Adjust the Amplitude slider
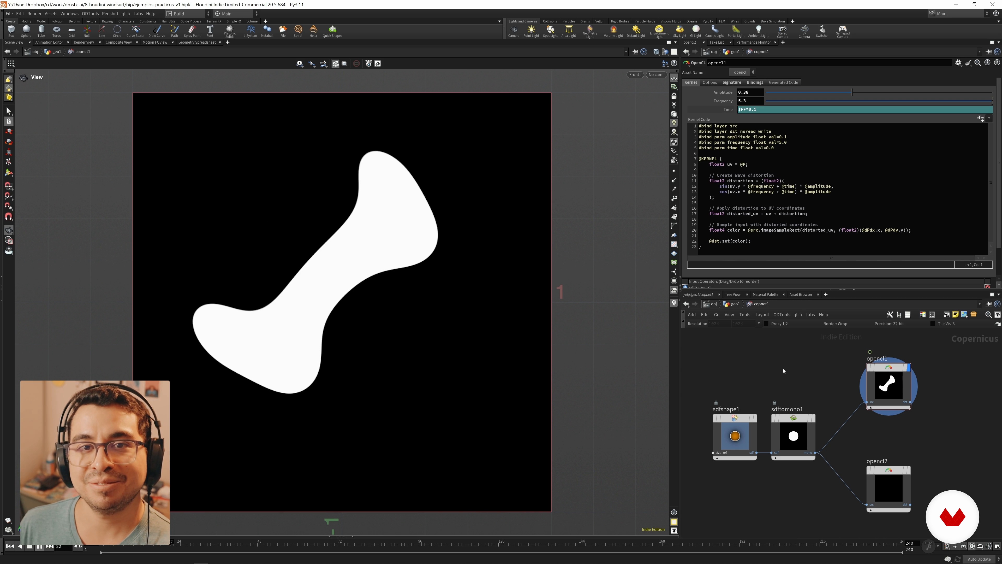The image size is (1002, 564). 851,92
